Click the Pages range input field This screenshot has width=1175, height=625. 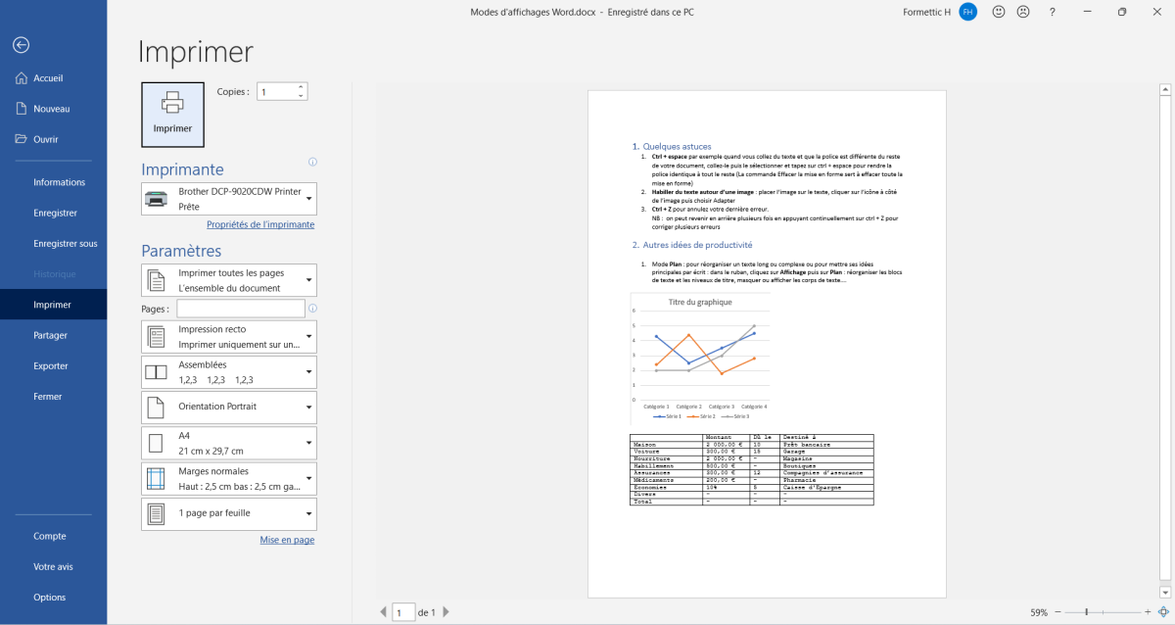click(x=240, y=309)
